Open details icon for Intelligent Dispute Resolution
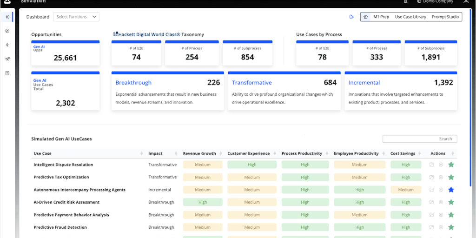 click(x=431, y=165)
